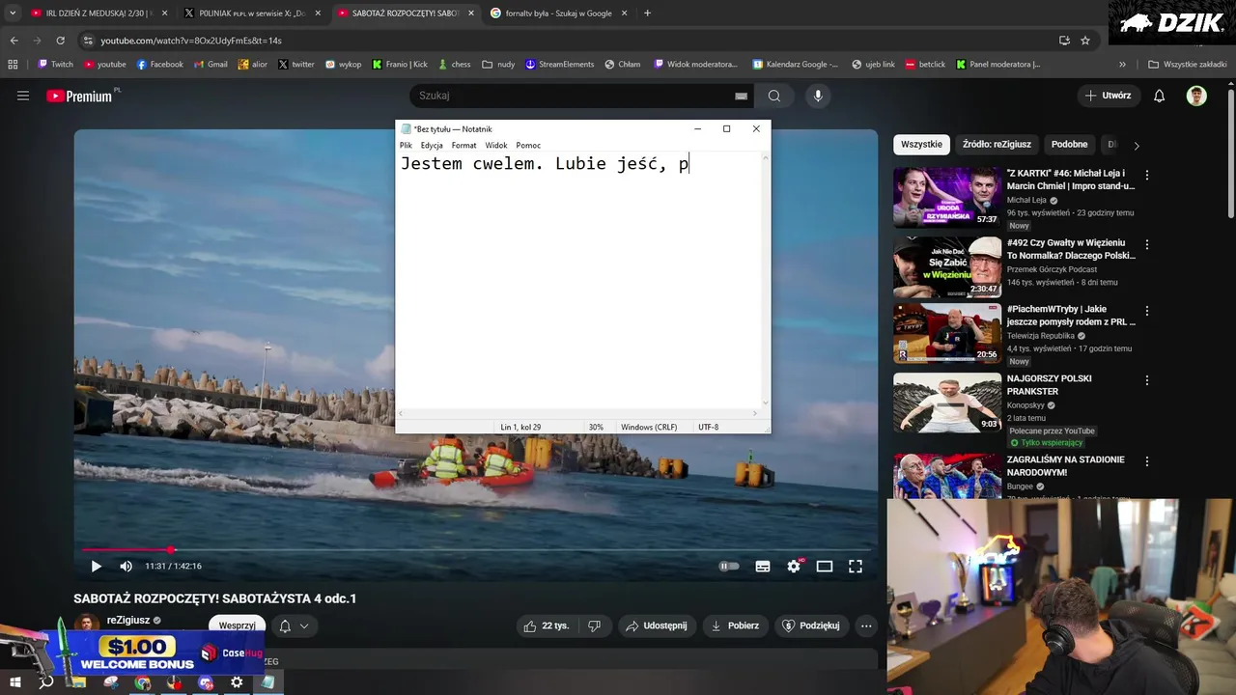Start voice search with microphone
Screen dimensions: 1236x695
818,96
